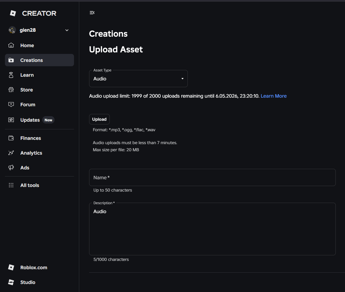The width and height of the screenshot is (345, 292).
Task: Click the Analytics graph icon
Action: point(11,153)
